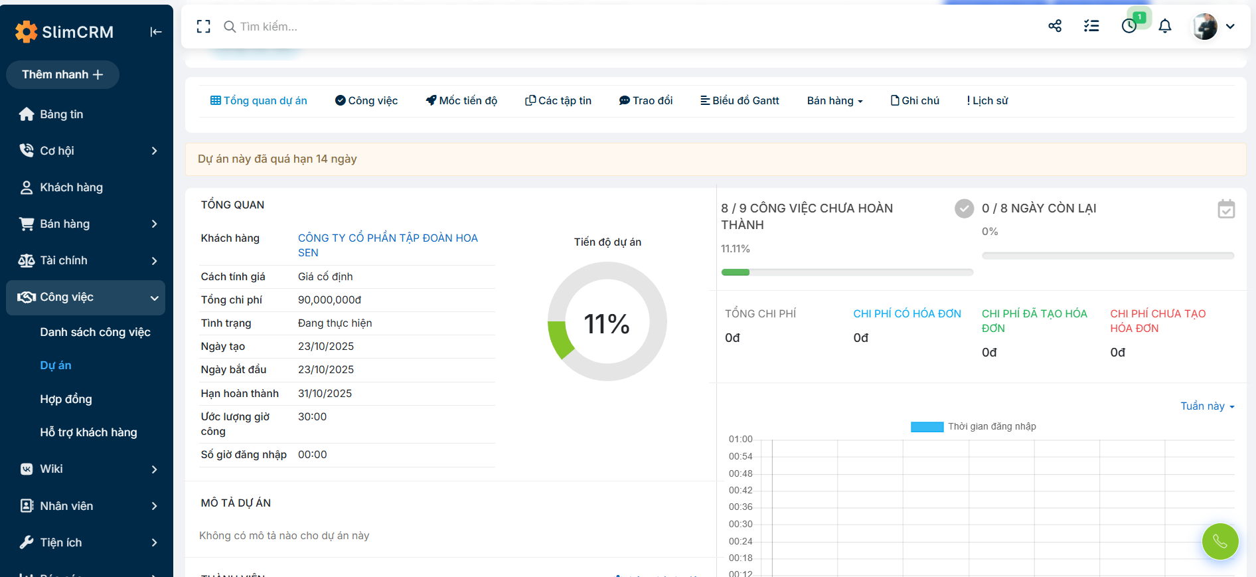Open CÔNG TY CỔ PHẦN TẬP ĐOÀN HOA SEN link
Viewport: 1256px width, 577px height.
pyautogui.click(x=387, y=238)
